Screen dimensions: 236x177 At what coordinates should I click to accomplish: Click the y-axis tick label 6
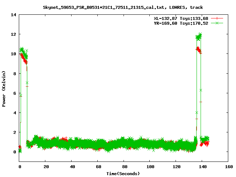click(x=15, y=93)
